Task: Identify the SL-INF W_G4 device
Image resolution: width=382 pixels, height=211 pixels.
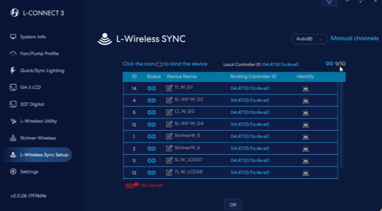Action: click(x=306, y=124)
